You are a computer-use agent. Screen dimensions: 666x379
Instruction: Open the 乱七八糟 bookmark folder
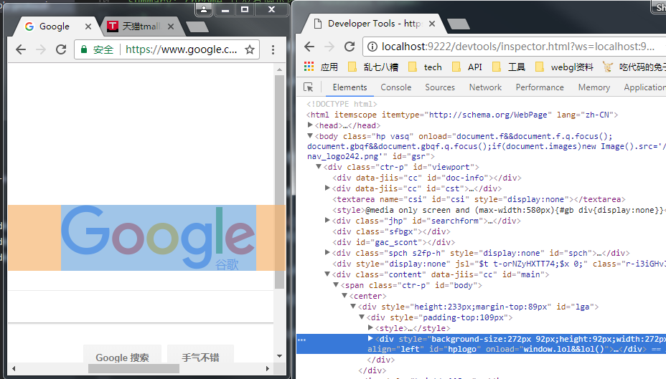coord(373,67)
